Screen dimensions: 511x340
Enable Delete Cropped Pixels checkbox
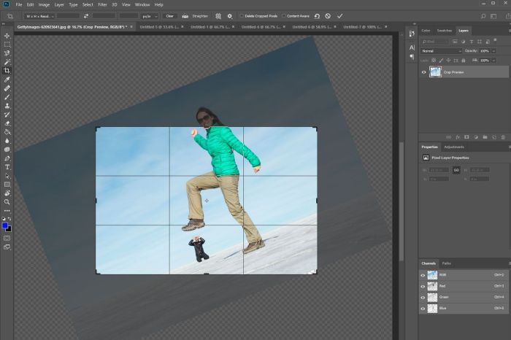[242, 16]
